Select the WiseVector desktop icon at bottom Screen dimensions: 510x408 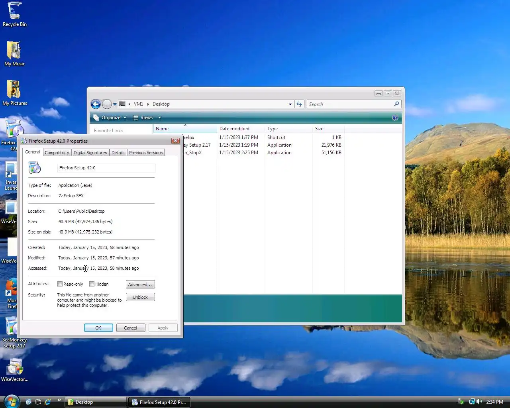[14, 369]
